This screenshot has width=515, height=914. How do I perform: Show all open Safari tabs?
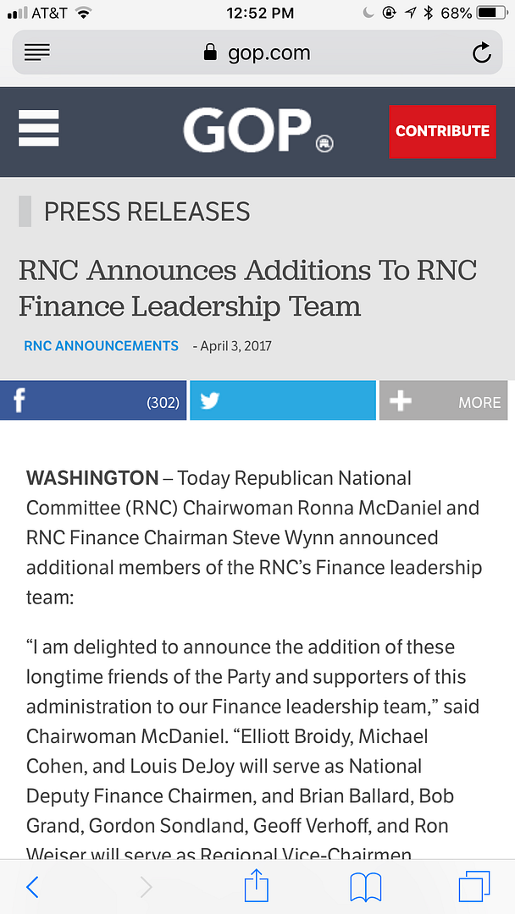474,886
